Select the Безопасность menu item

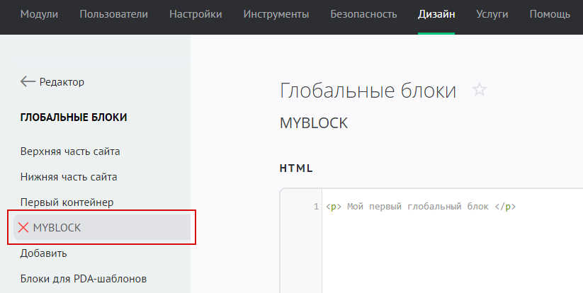point(363,14)
